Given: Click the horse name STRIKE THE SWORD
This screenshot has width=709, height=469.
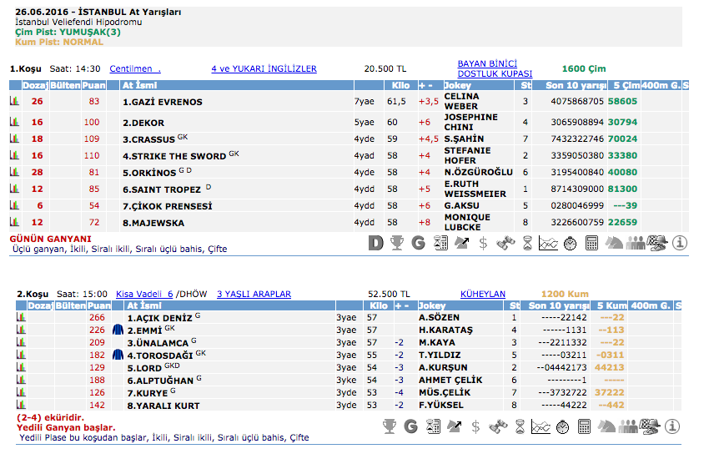Looking at the screenshot, I should 174,155.
